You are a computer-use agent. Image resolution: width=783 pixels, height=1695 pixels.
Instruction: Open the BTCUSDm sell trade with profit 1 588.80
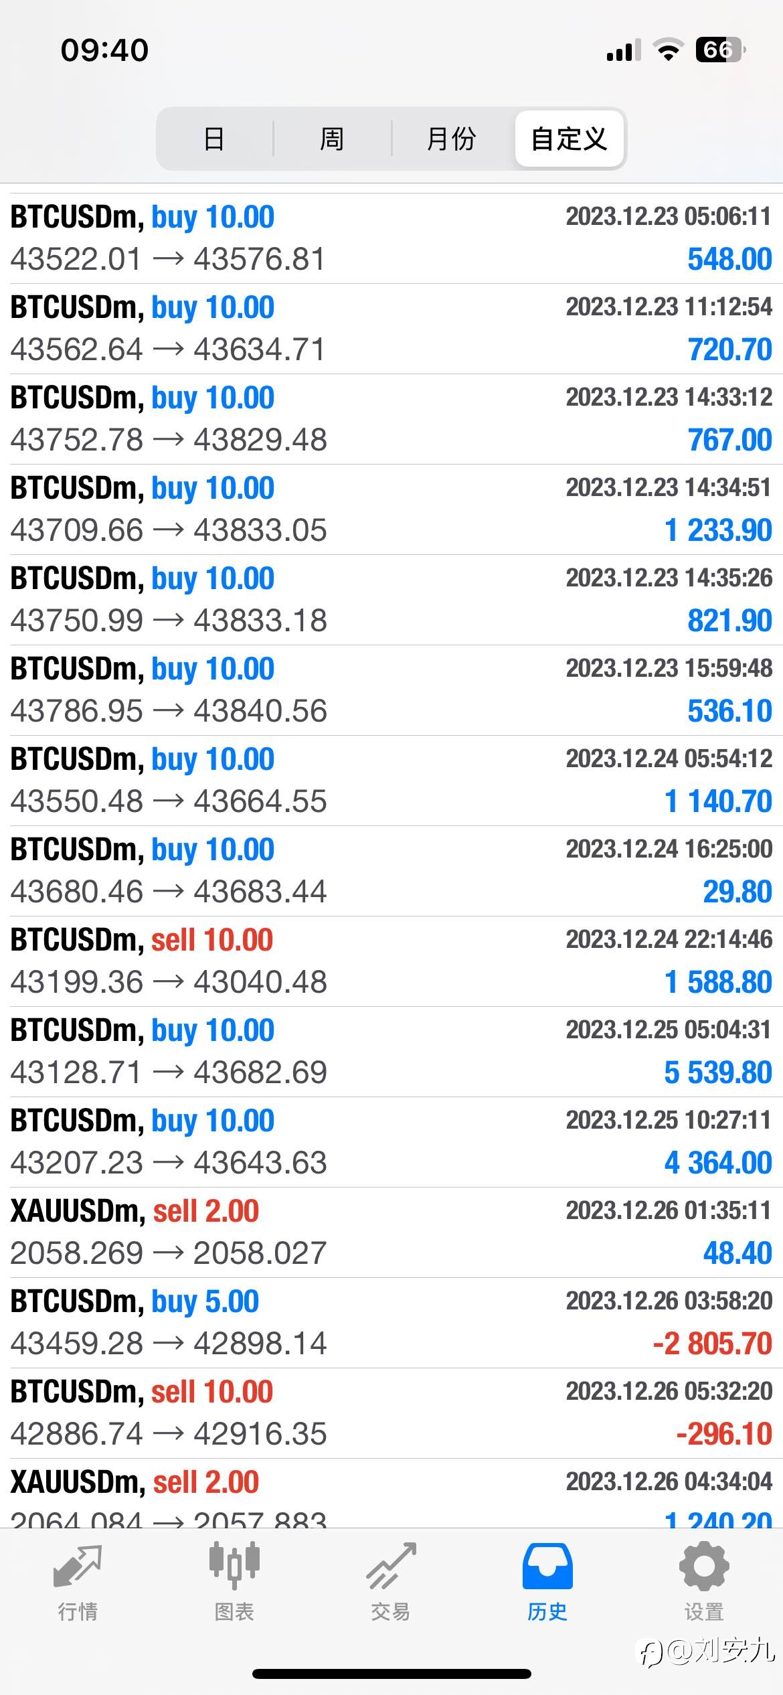[x=391, y=961]
